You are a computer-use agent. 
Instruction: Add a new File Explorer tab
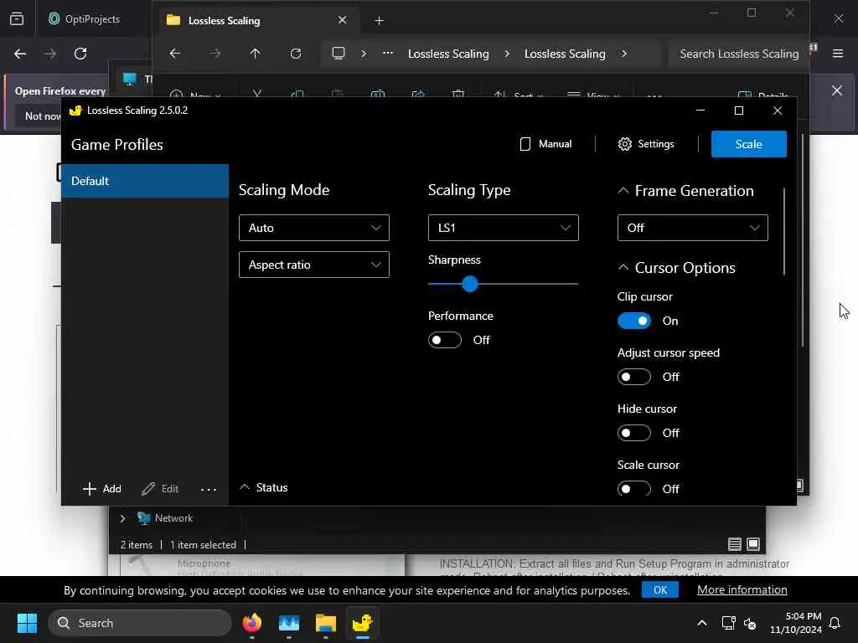coord(380,21)
